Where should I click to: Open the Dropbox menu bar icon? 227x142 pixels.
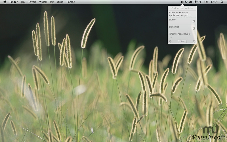click(186, 2)
